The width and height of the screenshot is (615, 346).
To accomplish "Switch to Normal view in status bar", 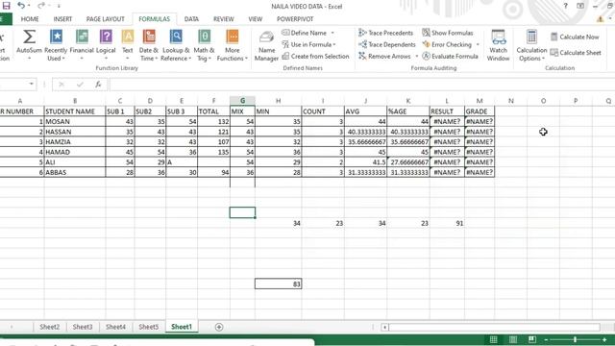I will (493, 339).
